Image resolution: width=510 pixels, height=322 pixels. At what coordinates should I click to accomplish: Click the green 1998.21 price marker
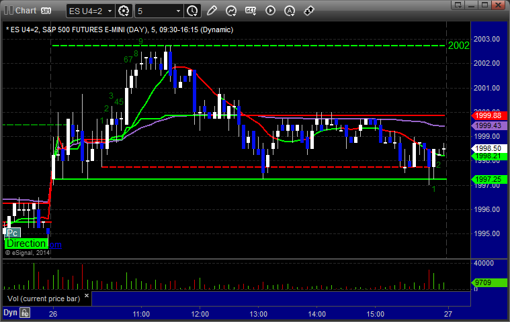coord(489,156)
